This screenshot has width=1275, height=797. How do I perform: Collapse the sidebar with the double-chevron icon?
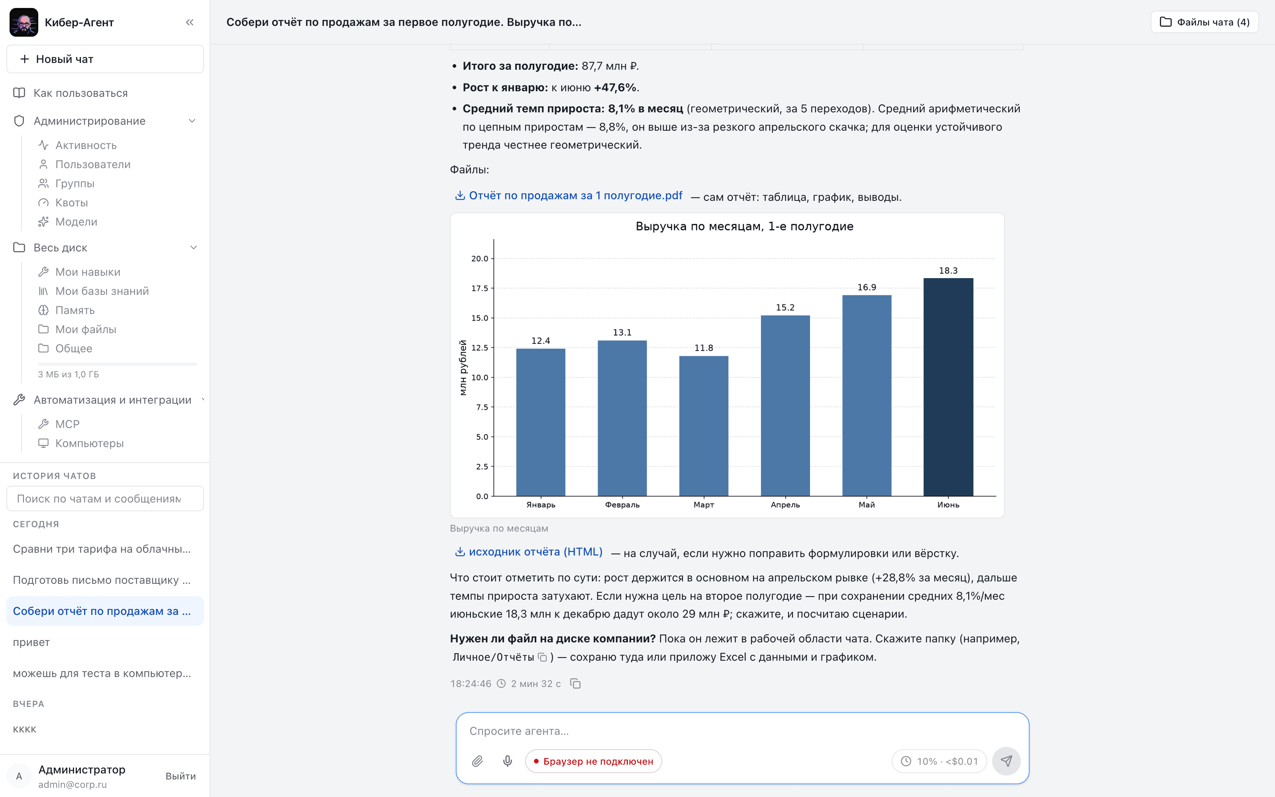(x=190, y=22)
